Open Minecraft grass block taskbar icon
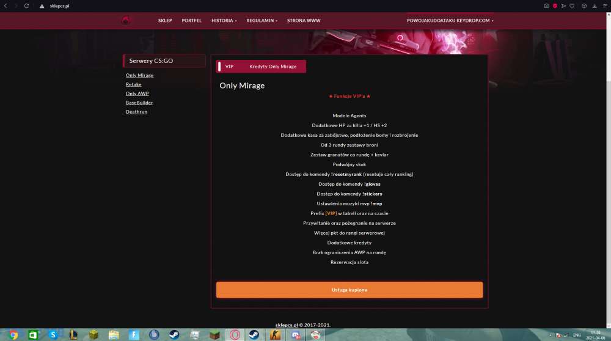 coord(214,335)
